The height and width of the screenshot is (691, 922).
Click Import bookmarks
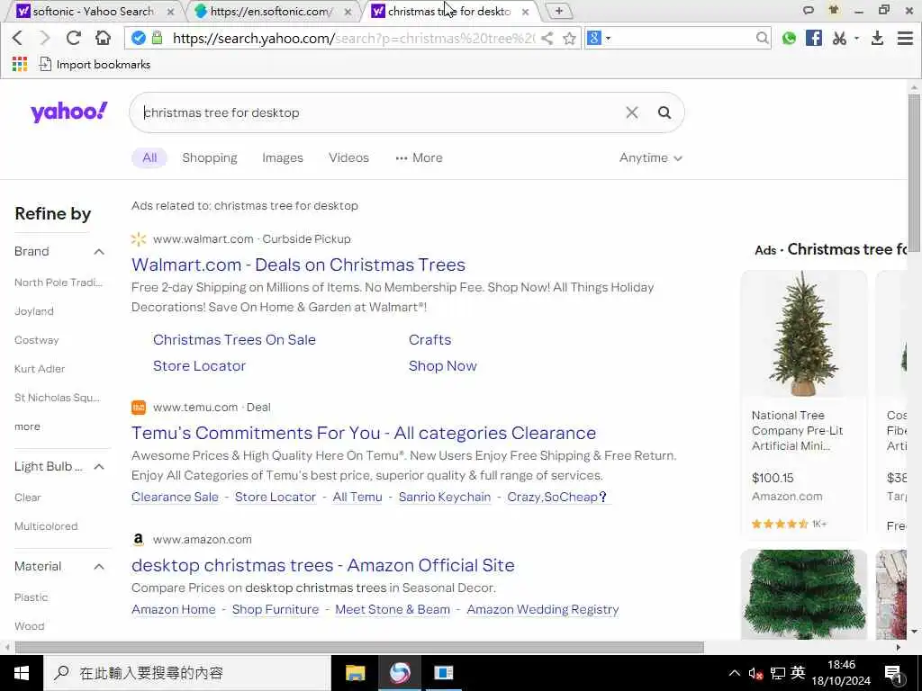coord(95,64)
